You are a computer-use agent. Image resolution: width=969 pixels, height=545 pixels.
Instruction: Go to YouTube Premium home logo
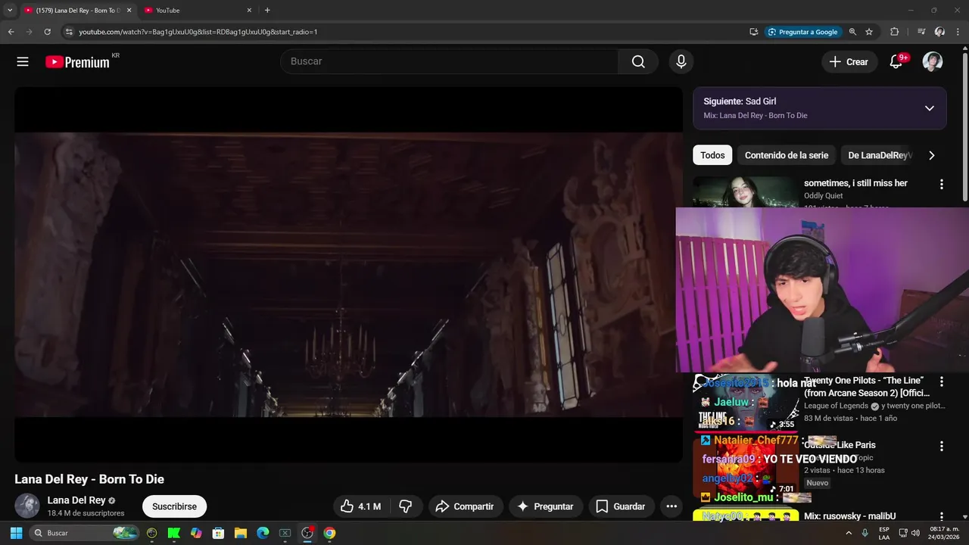(x=77, y=62)
